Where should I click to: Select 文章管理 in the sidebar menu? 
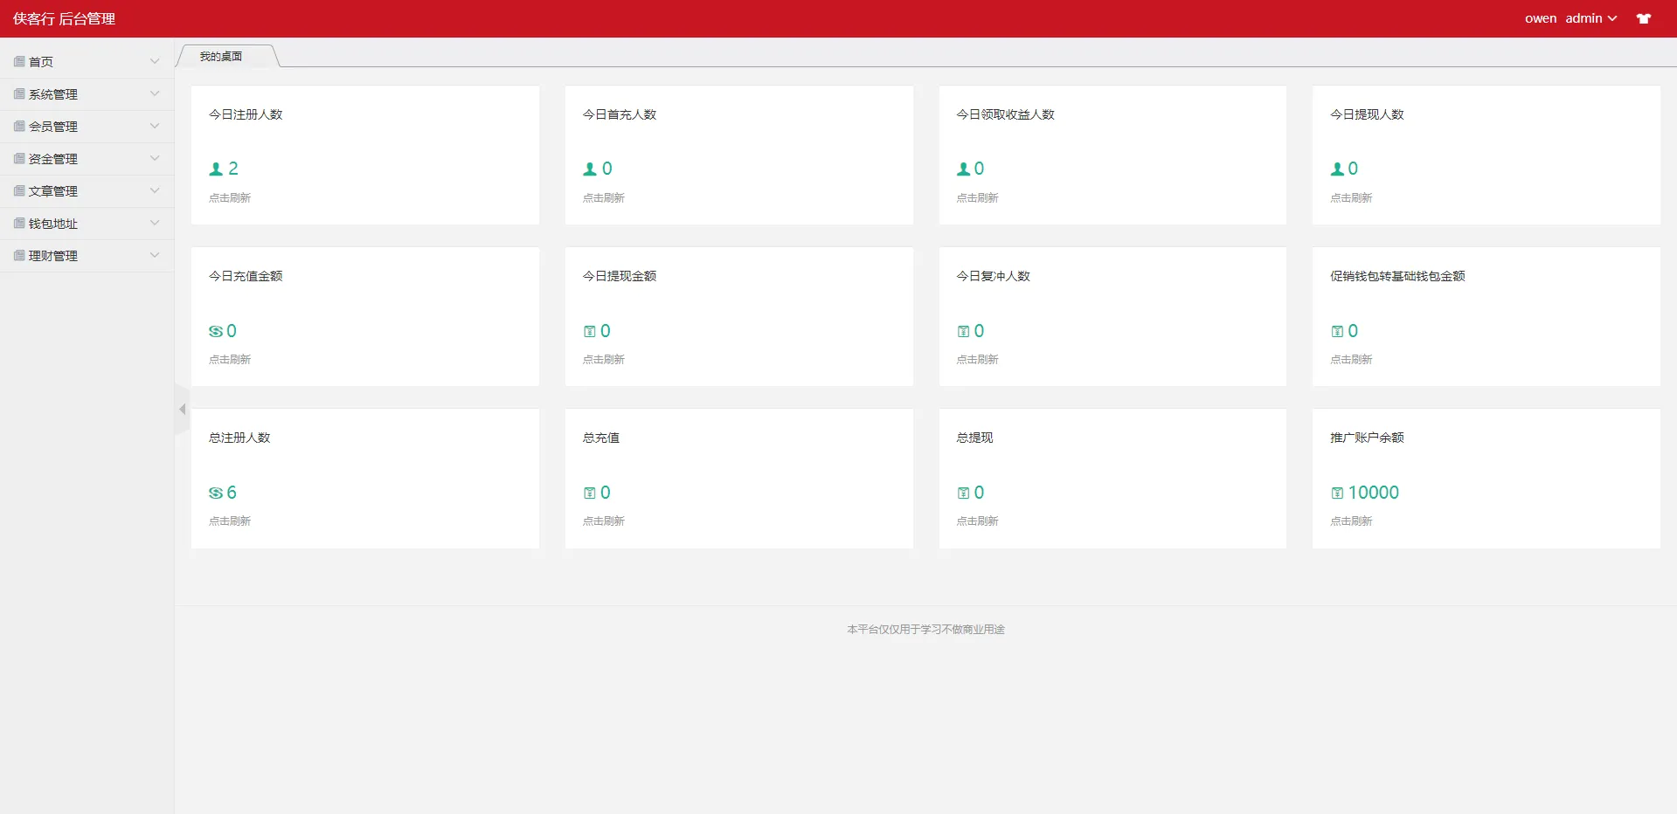tap(52, 190)
